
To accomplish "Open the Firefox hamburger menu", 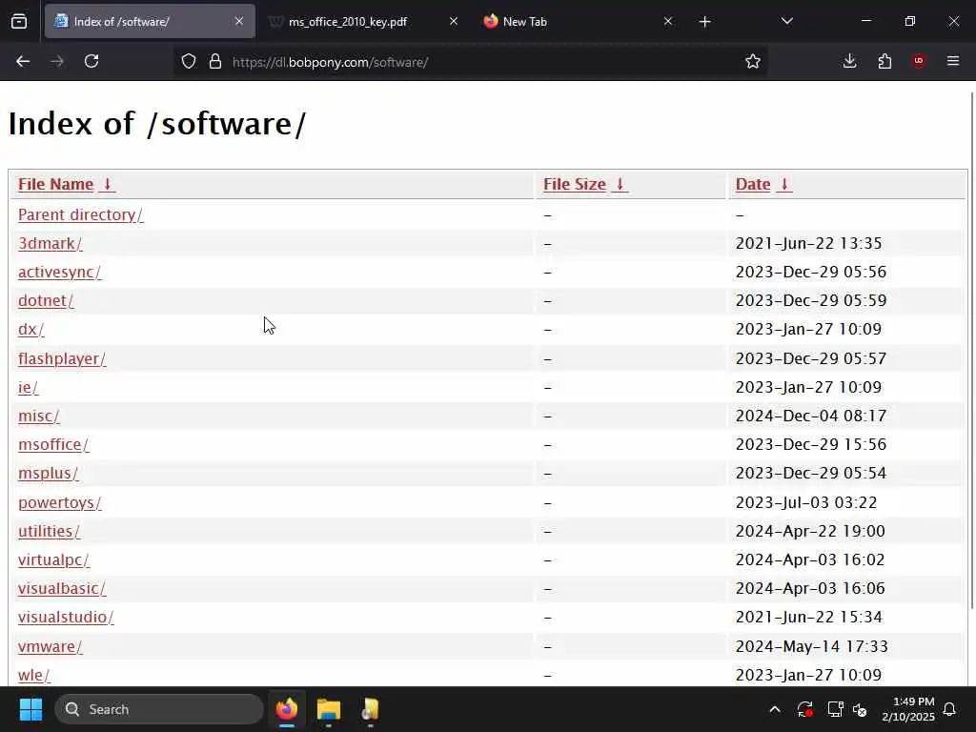I will click(953, 61).
